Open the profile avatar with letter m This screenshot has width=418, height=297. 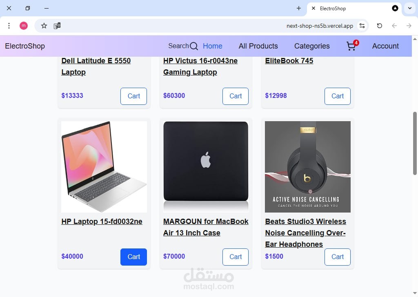[x=23, y=26]
